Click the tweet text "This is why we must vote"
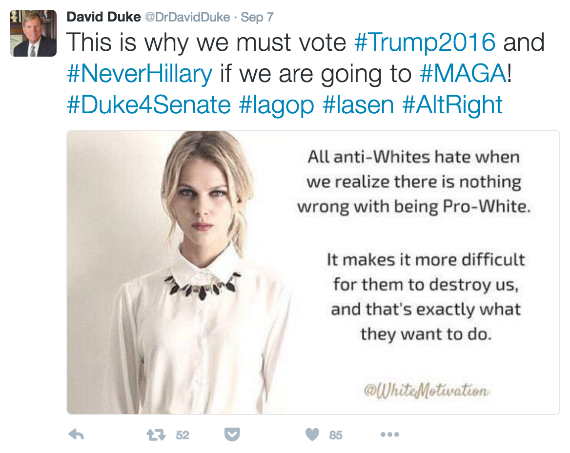570x453 pixels. click(206, 42)
